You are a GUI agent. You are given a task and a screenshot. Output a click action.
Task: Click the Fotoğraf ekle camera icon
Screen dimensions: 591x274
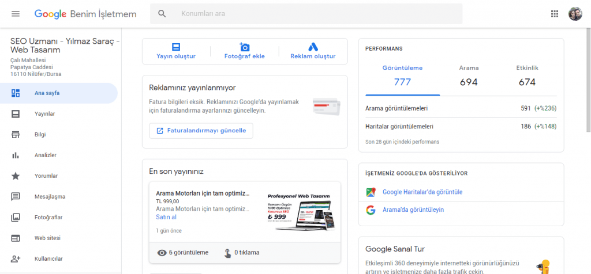click(x=245, y=47)
